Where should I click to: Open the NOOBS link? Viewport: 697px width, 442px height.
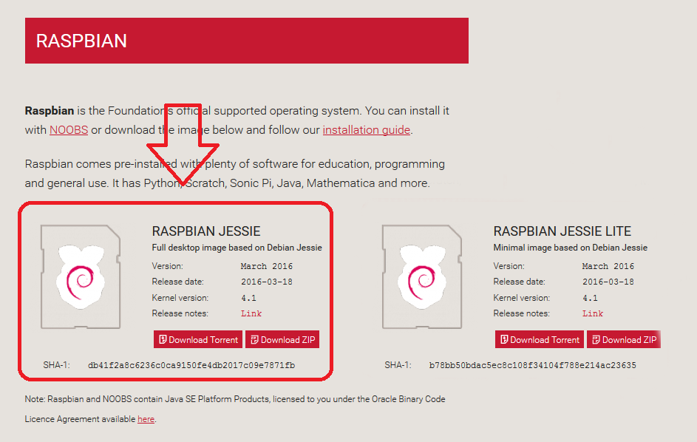[x=69, y=130]
